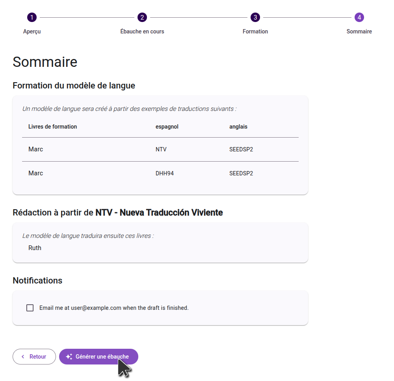Image resolution: width=394 pixels, height=381 pixels.
Task: Click the espagnol column header
Action: pyautogui.click(x=167, y=127)
